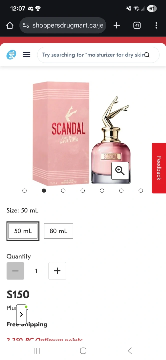Tap the site info icon in address bar
The width and height of the screenshot is (166, 360).
(x=26, y=25)
